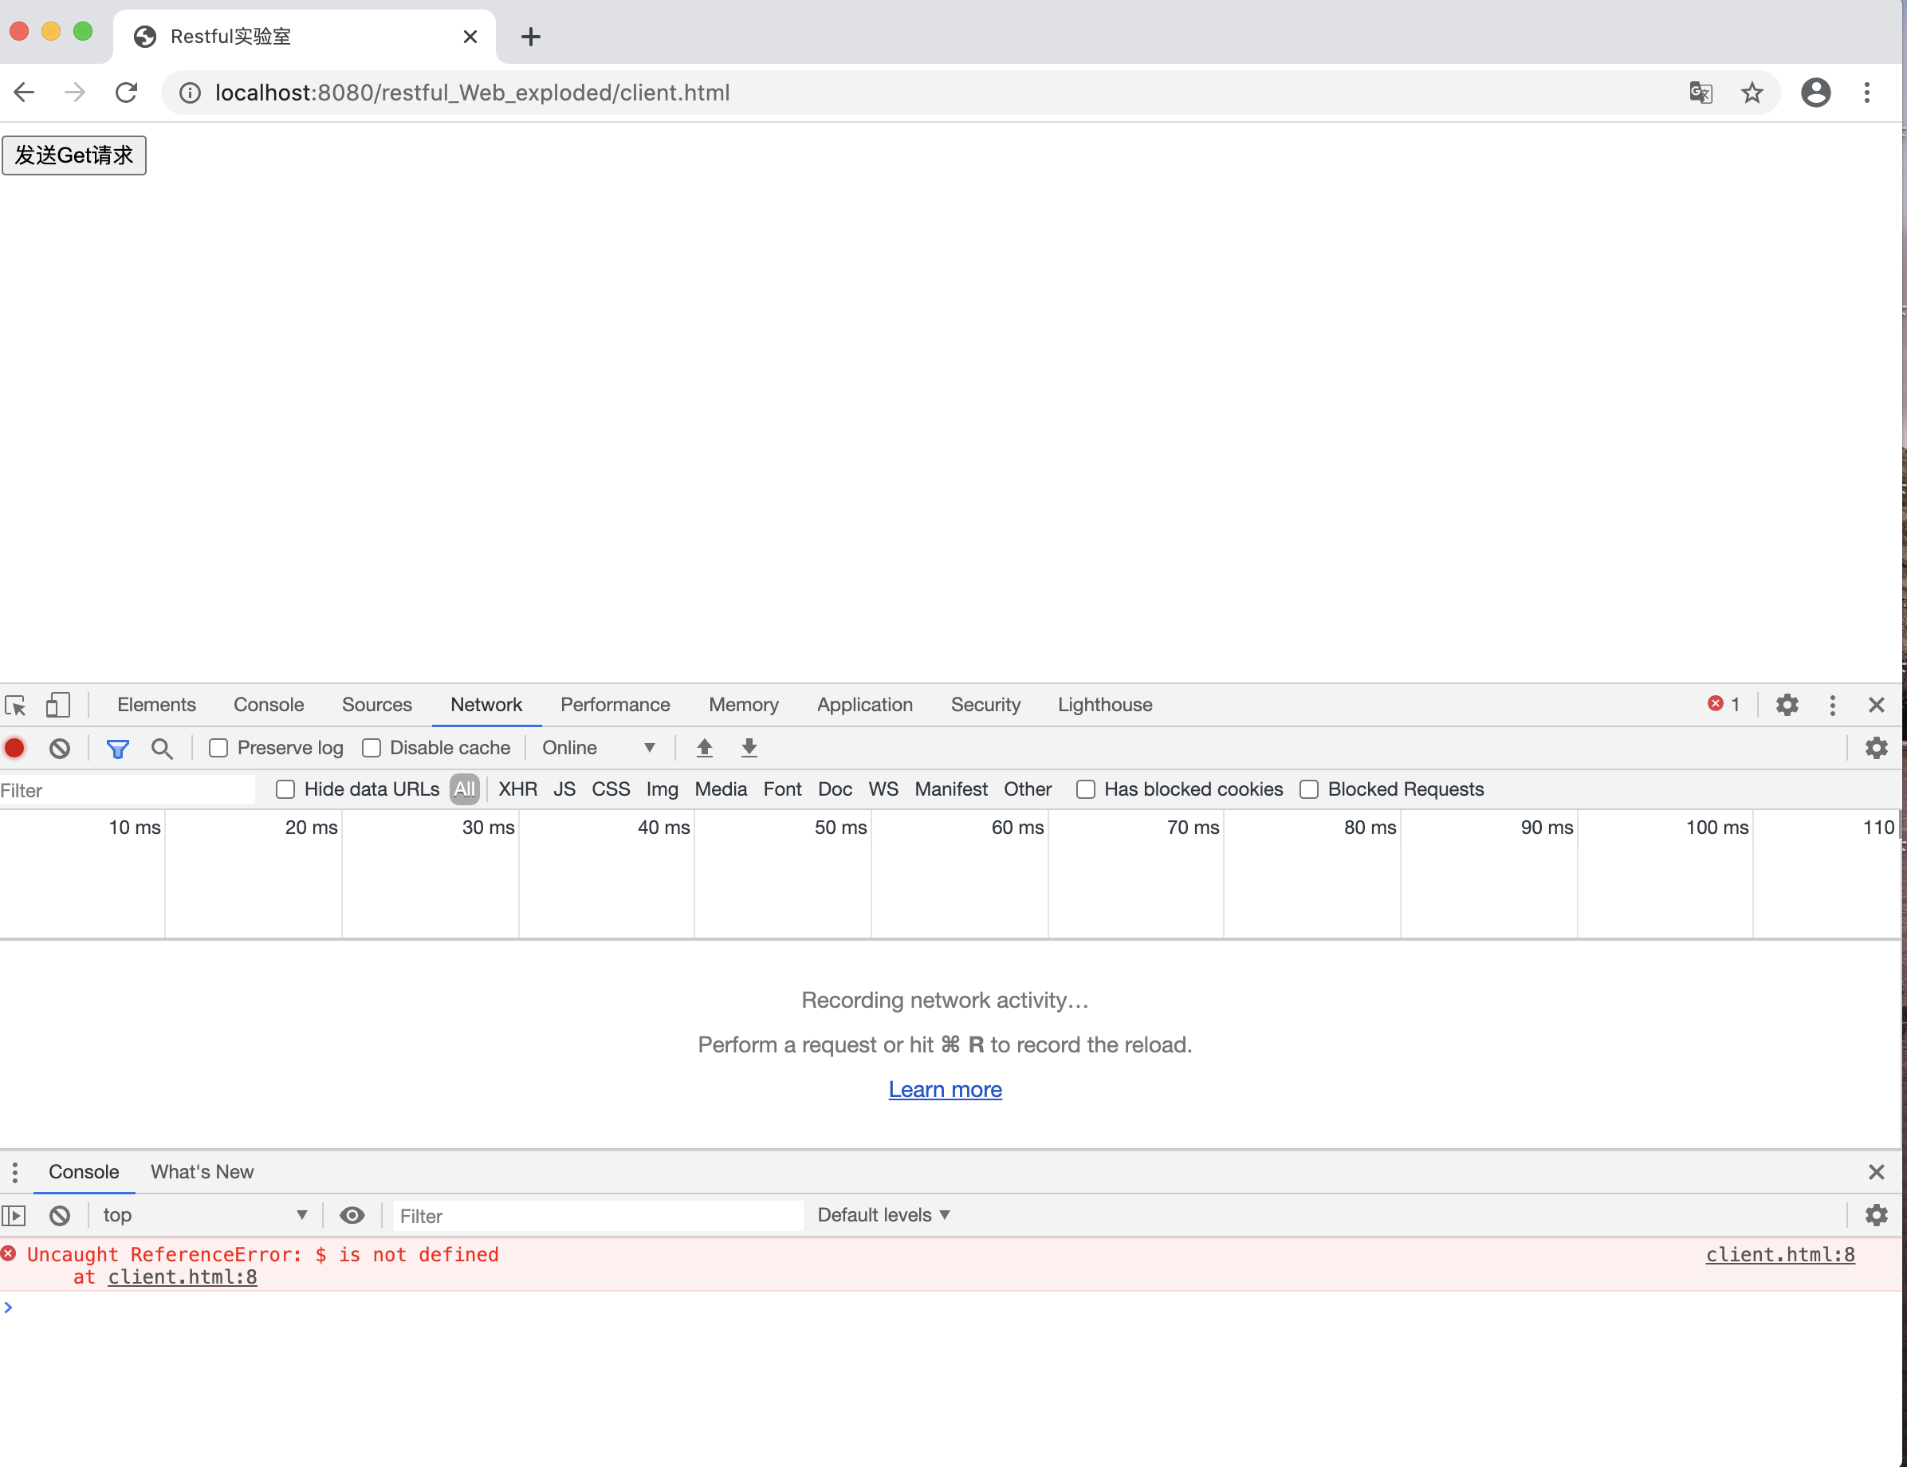This screenshot has width=1907, height=1467.
Task: Close the DevTools panel
Action: click(x=1876, y=705)
